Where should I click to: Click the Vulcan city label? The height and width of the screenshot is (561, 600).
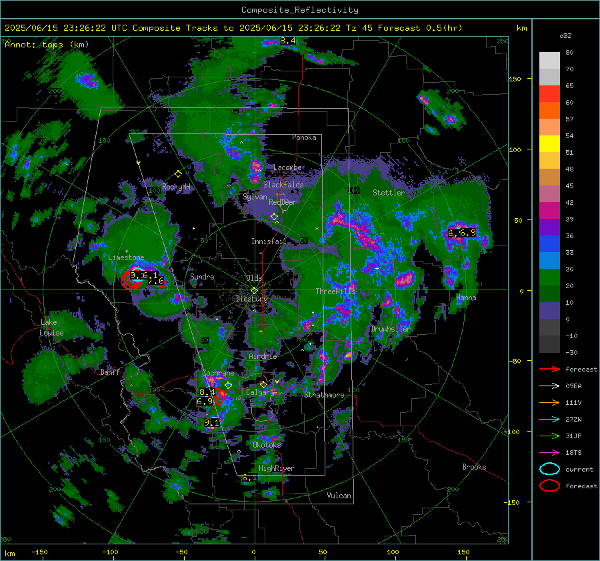point(339,496)
